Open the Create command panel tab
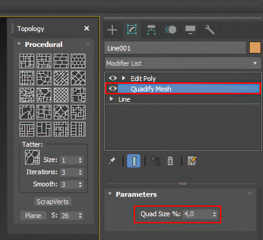The width and height of the screenshot is (263, 240). [112, 30]
